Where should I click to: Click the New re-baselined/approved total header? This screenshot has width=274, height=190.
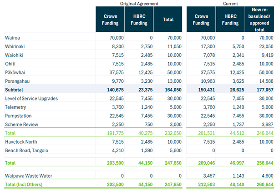click(x=259, y=19)
